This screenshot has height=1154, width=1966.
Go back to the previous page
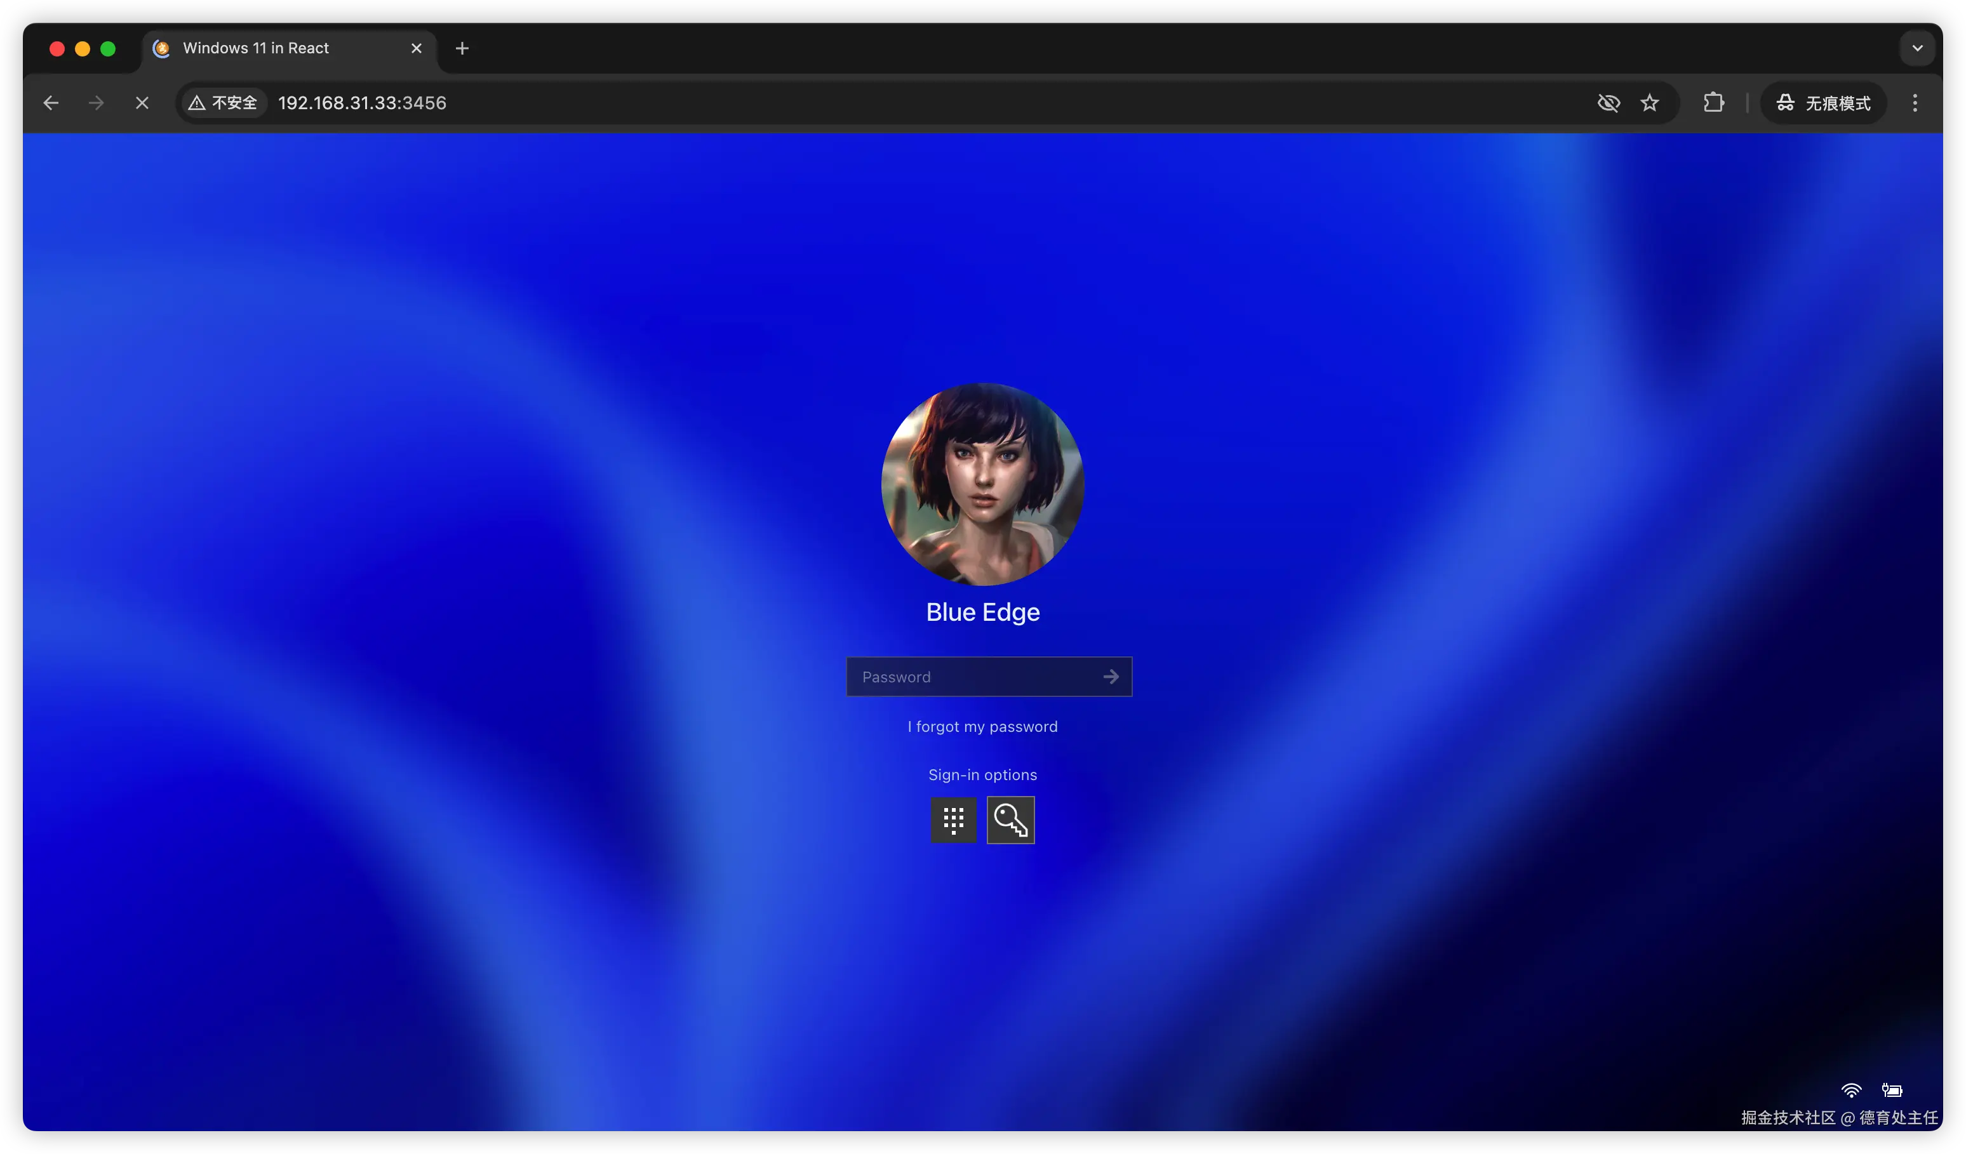point(51,103)
